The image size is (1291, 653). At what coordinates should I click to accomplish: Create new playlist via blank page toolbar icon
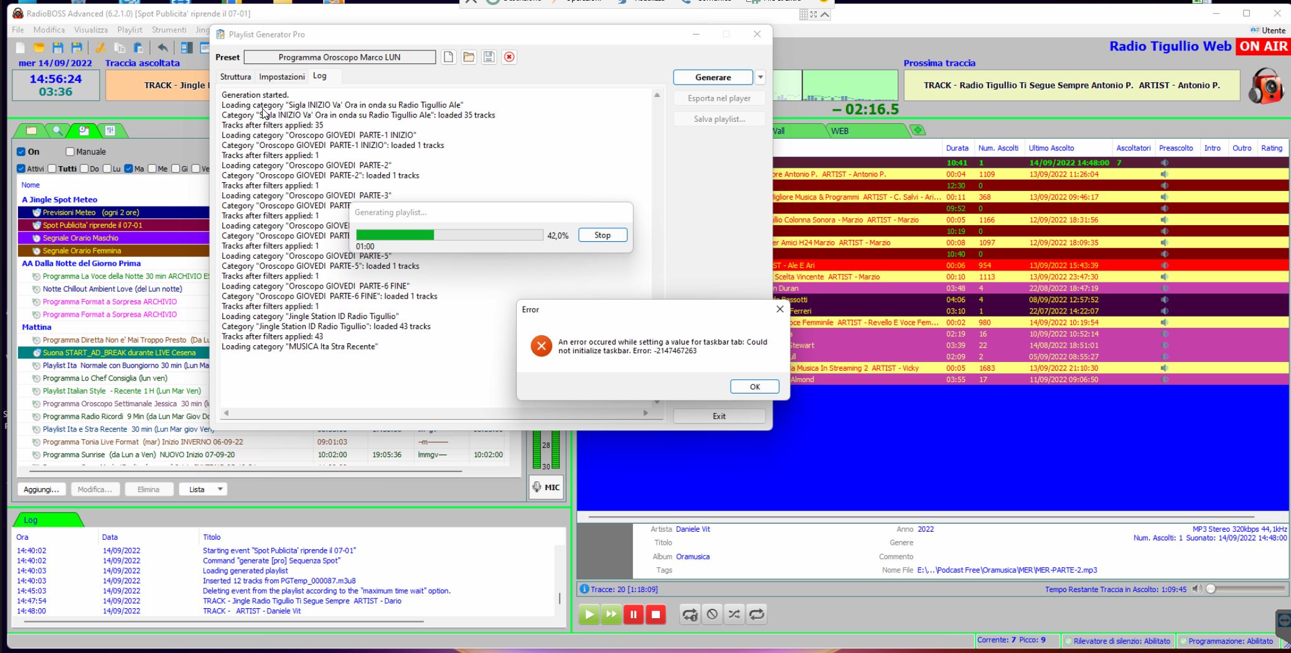pos(20,48)
